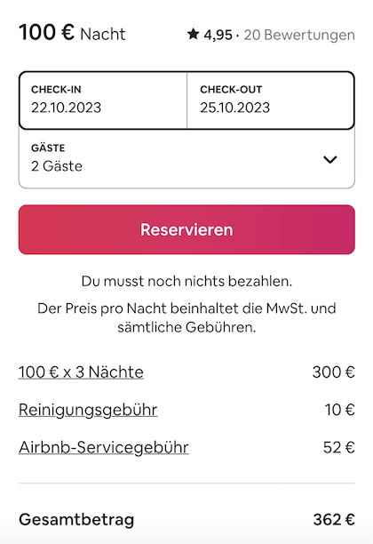This screenshot has width=373, height=544.
Task: Click the Gesamtbetrag label
Action: (x=76, y=520)
